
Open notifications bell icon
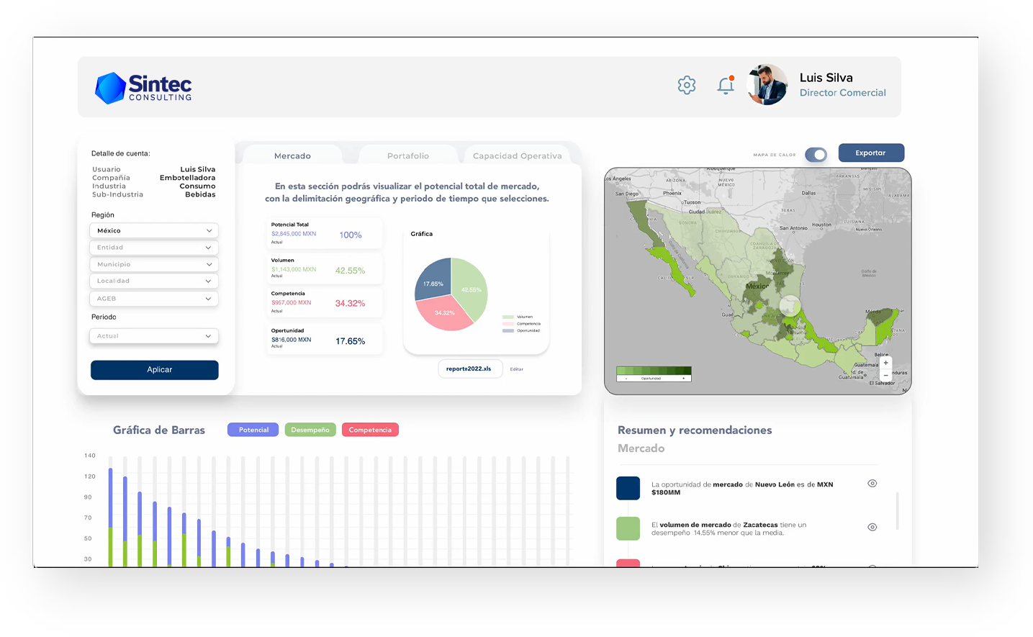tap(726, 85)
